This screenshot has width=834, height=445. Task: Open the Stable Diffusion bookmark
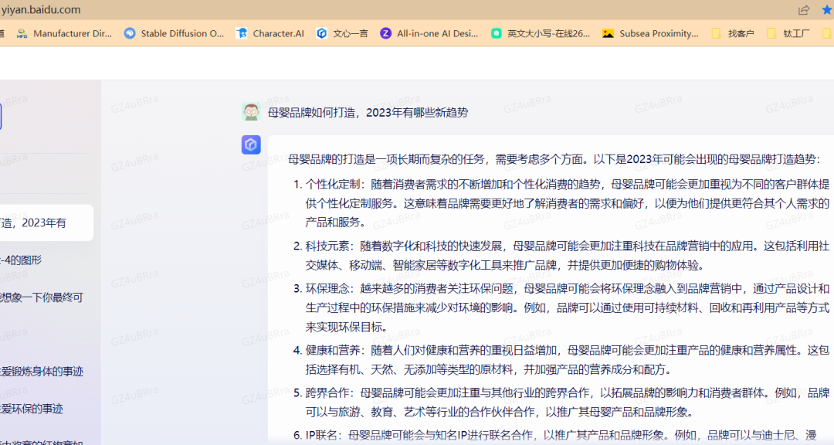pyautogui.click(x=175, y=33)
